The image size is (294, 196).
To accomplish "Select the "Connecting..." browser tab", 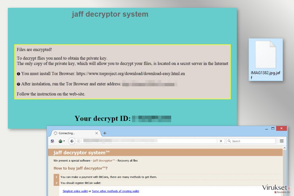I will click(x=76, y=133).
